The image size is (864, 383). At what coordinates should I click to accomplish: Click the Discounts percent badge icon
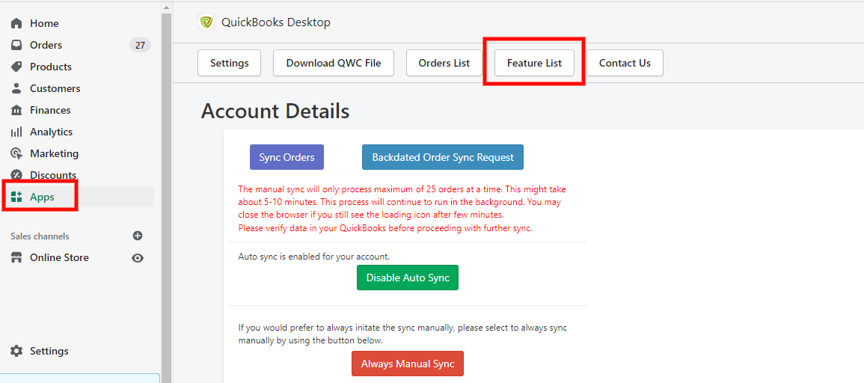[x=16, y=175]
